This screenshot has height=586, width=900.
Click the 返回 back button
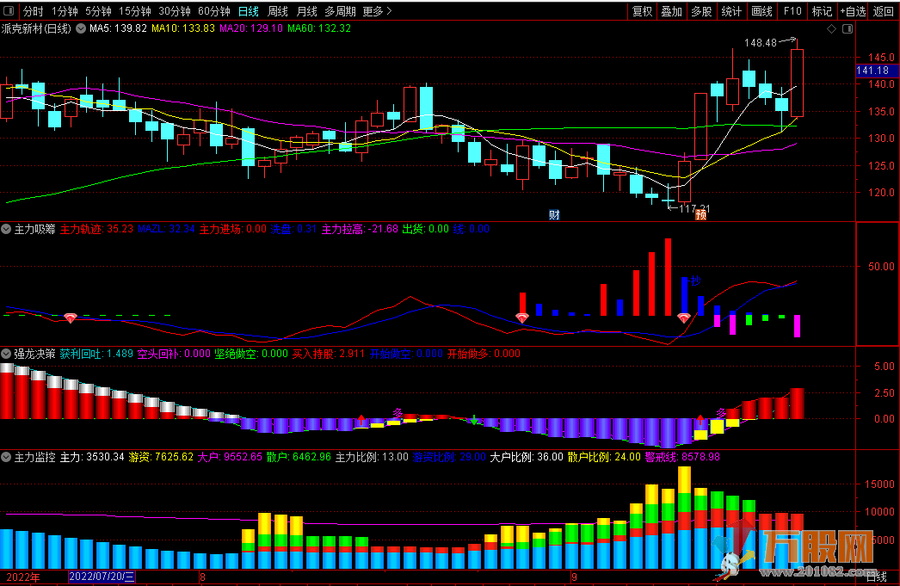884,11
